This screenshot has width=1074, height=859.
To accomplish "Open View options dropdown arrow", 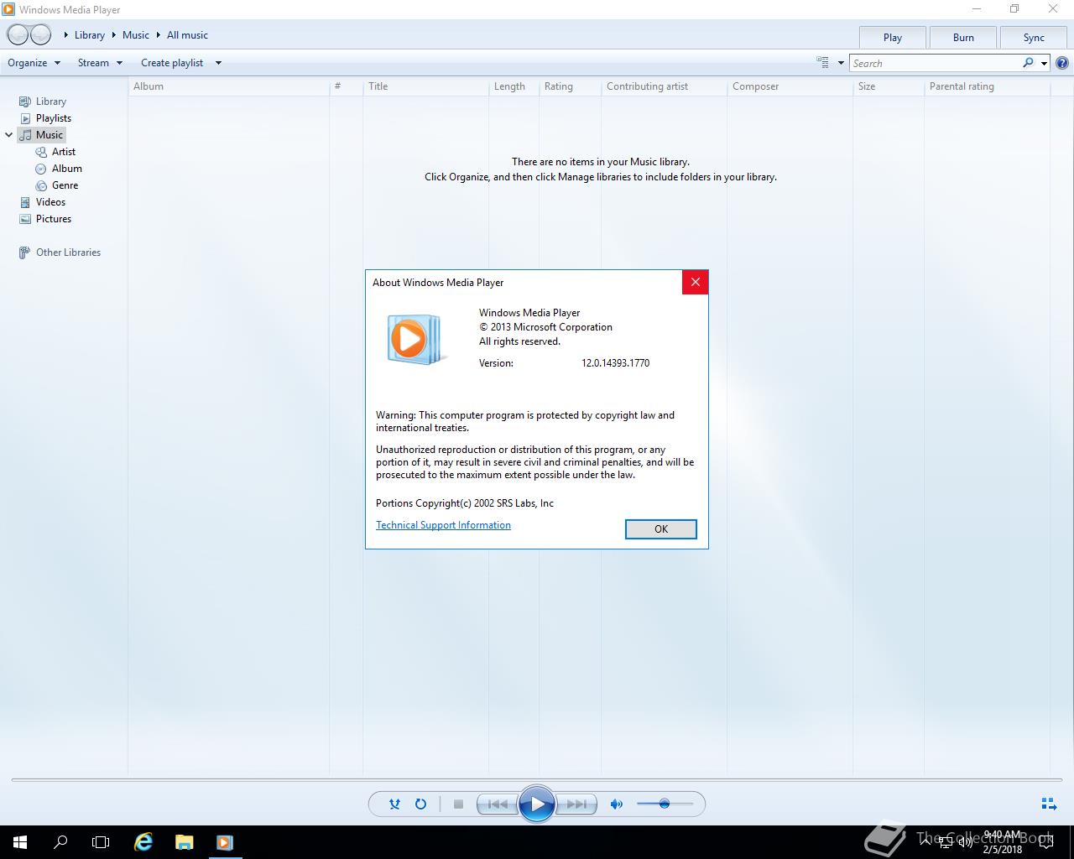I will coord(841,63).
